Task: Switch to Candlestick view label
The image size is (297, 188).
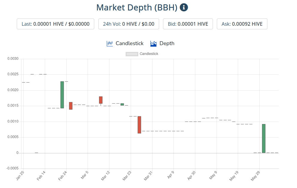Action: point(130,43)
